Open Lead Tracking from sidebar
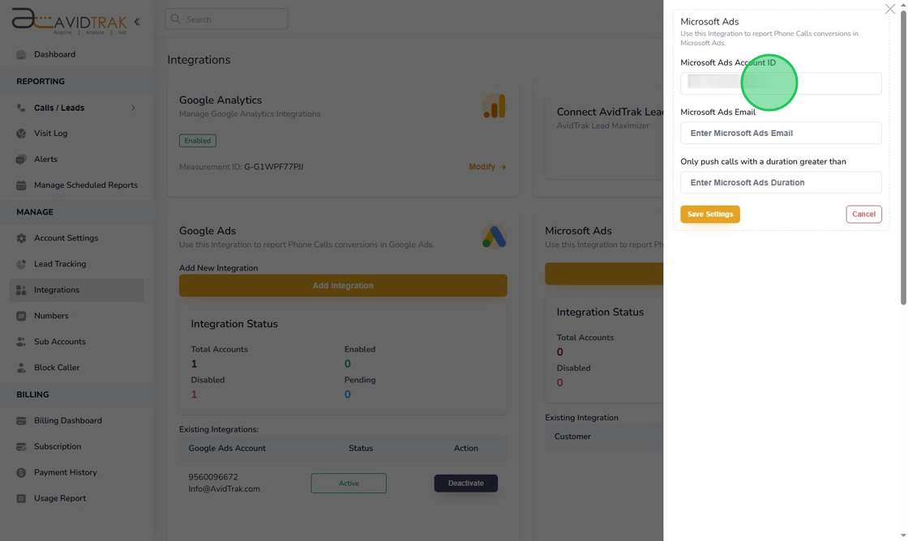 click(x=60, y=264)
